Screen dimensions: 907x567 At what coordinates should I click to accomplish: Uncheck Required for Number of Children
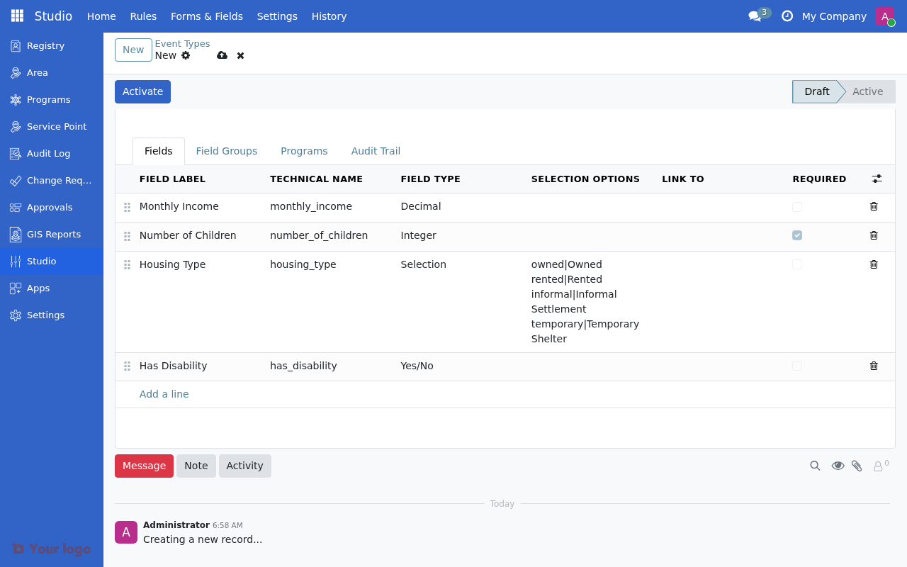click(797, 235)
